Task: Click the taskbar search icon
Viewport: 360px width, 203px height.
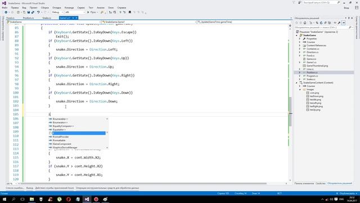Action: (13, 199)
